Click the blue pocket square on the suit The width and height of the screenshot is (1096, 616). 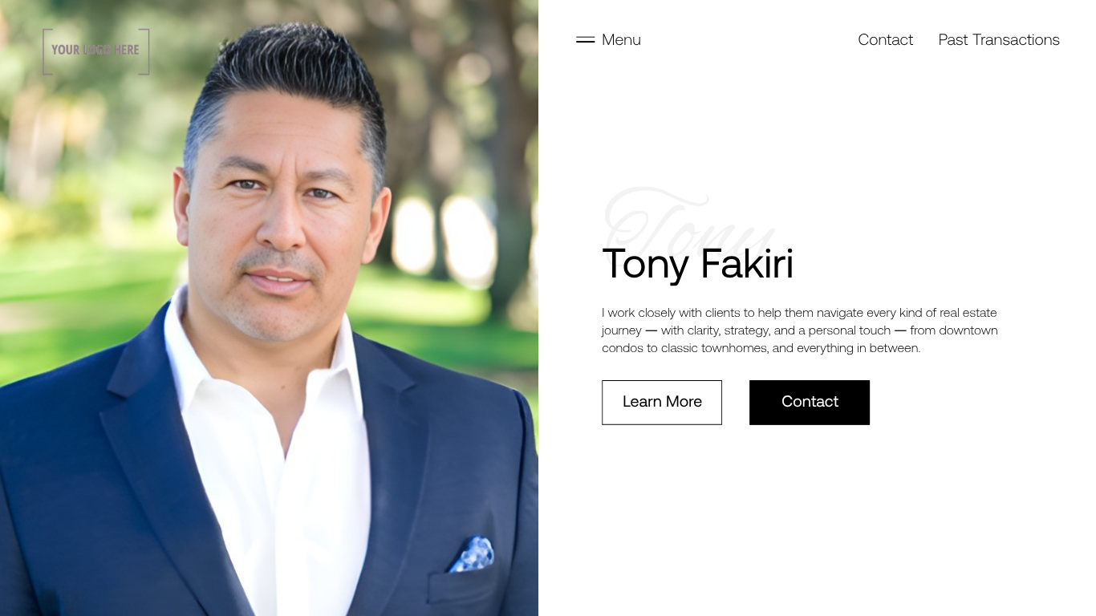point(472,554)
